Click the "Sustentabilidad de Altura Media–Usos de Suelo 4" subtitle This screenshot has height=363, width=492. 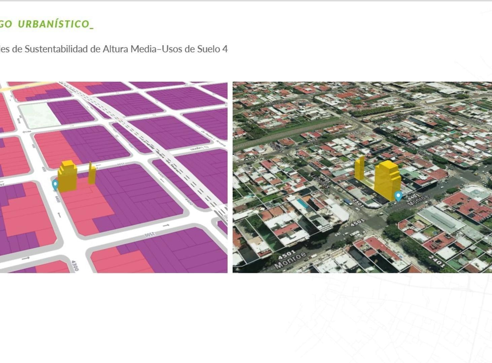pyautogui.click(x=126, y=49)
